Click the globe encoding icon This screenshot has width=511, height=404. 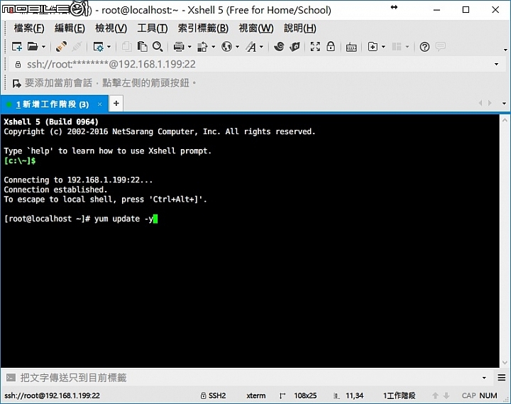[226, 47]
